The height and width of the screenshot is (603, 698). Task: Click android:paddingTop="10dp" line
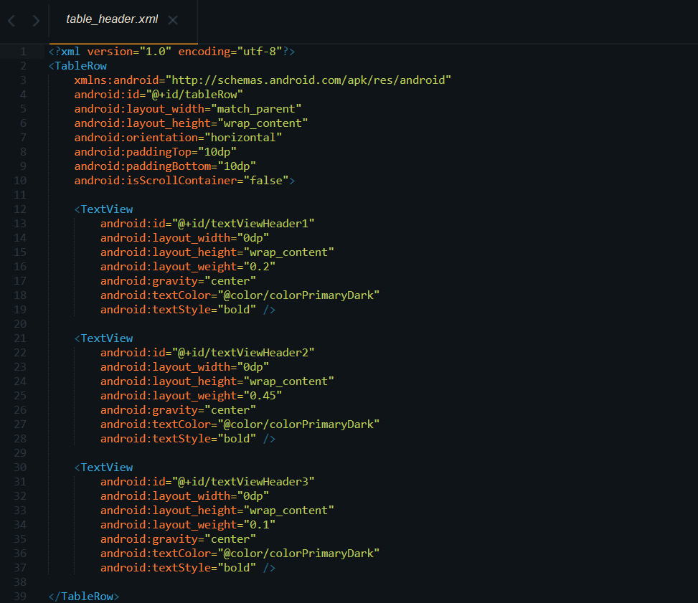(x=156, y=152)
